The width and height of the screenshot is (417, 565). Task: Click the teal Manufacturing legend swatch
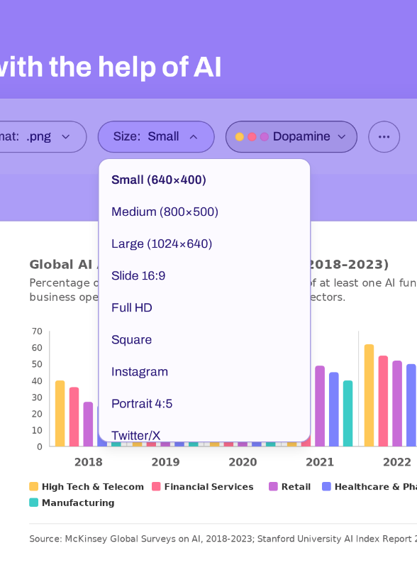33,503
